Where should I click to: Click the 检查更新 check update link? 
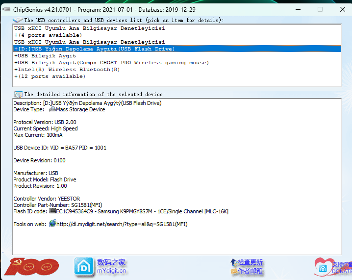click(250, 262)
